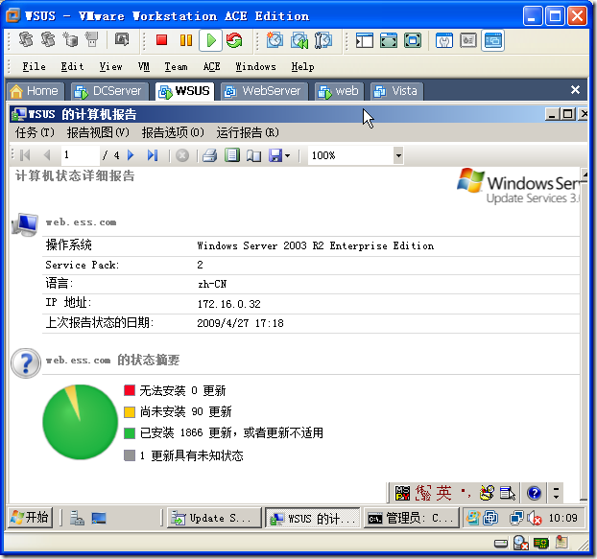Click the gray unknown status swatch

[130, 455]
